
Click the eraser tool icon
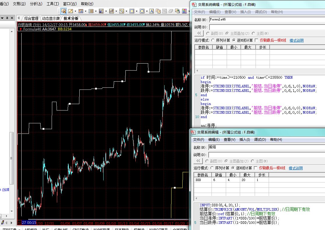click(171, 11)
